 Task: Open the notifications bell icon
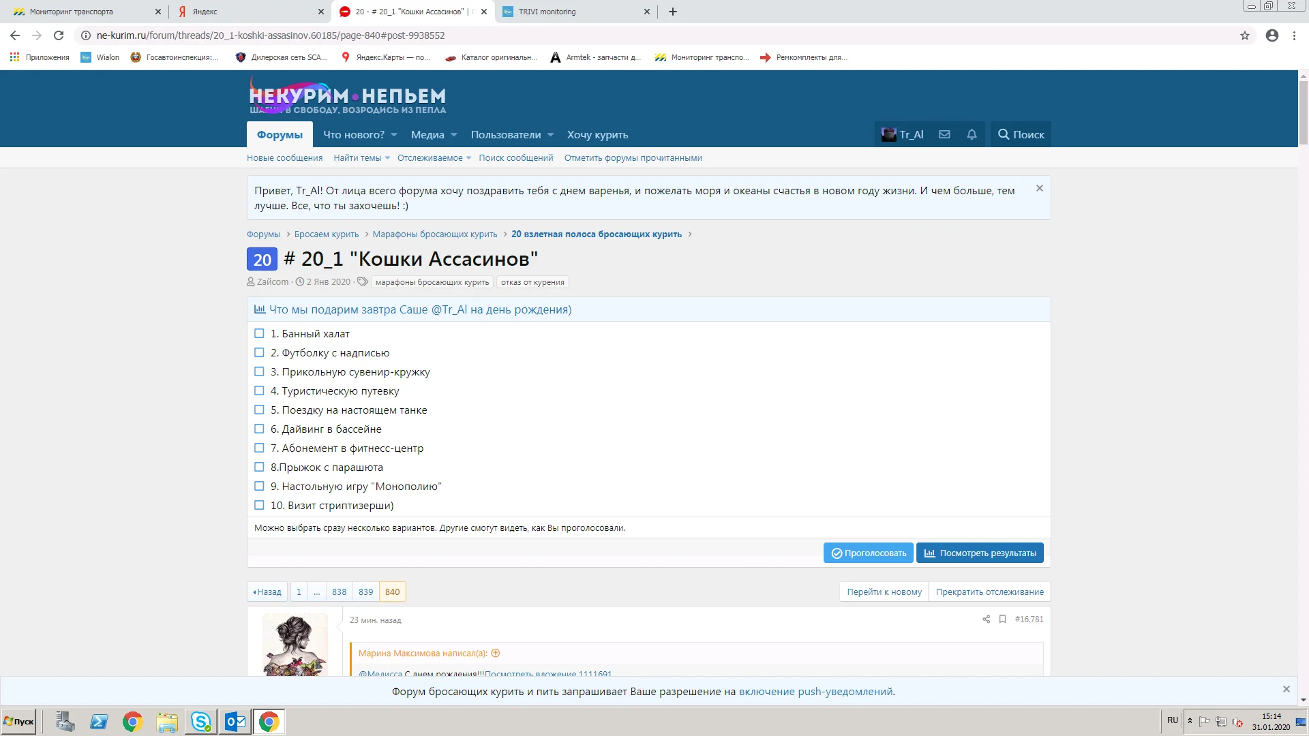[972, 134]
